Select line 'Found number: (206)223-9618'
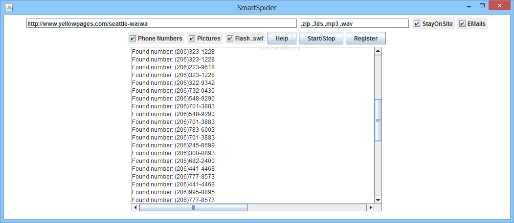The width and height of the screenshot is (514, 223). pos(174,67)
